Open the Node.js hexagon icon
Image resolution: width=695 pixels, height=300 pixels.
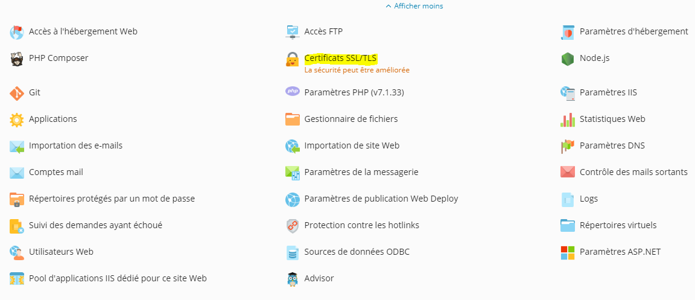tap(567, 58)
